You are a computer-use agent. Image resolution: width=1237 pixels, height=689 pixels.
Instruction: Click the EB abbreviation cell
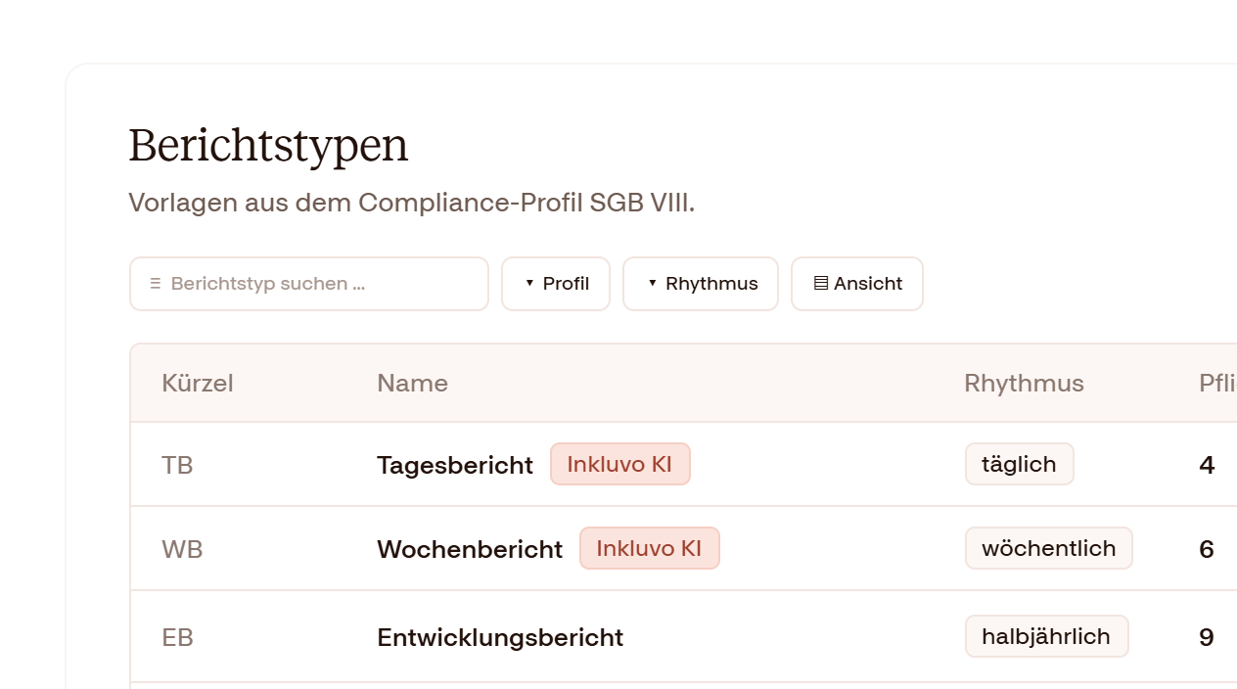[x=177, y=637]
